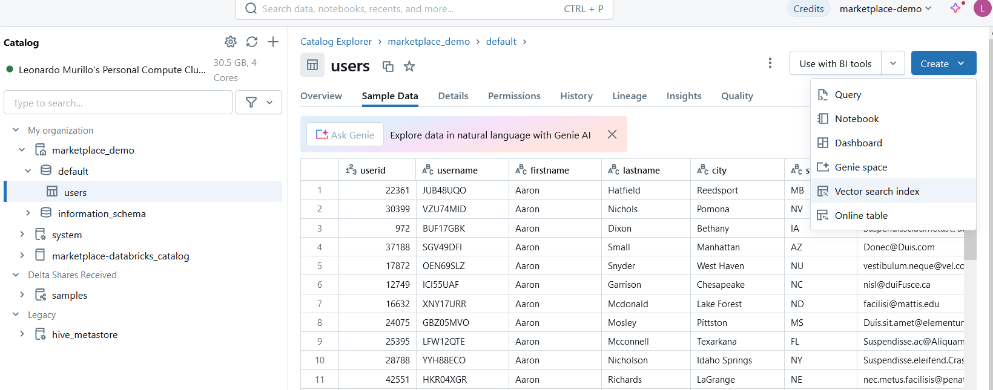Open the three-dot kebab menu
This screenshot has height=390, width=993.
click(x=770, y=63)
